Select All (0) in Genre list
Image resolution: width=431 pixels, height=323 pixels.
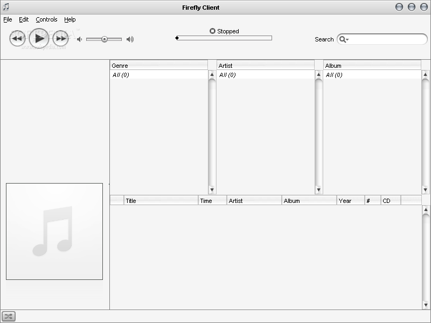159,75
